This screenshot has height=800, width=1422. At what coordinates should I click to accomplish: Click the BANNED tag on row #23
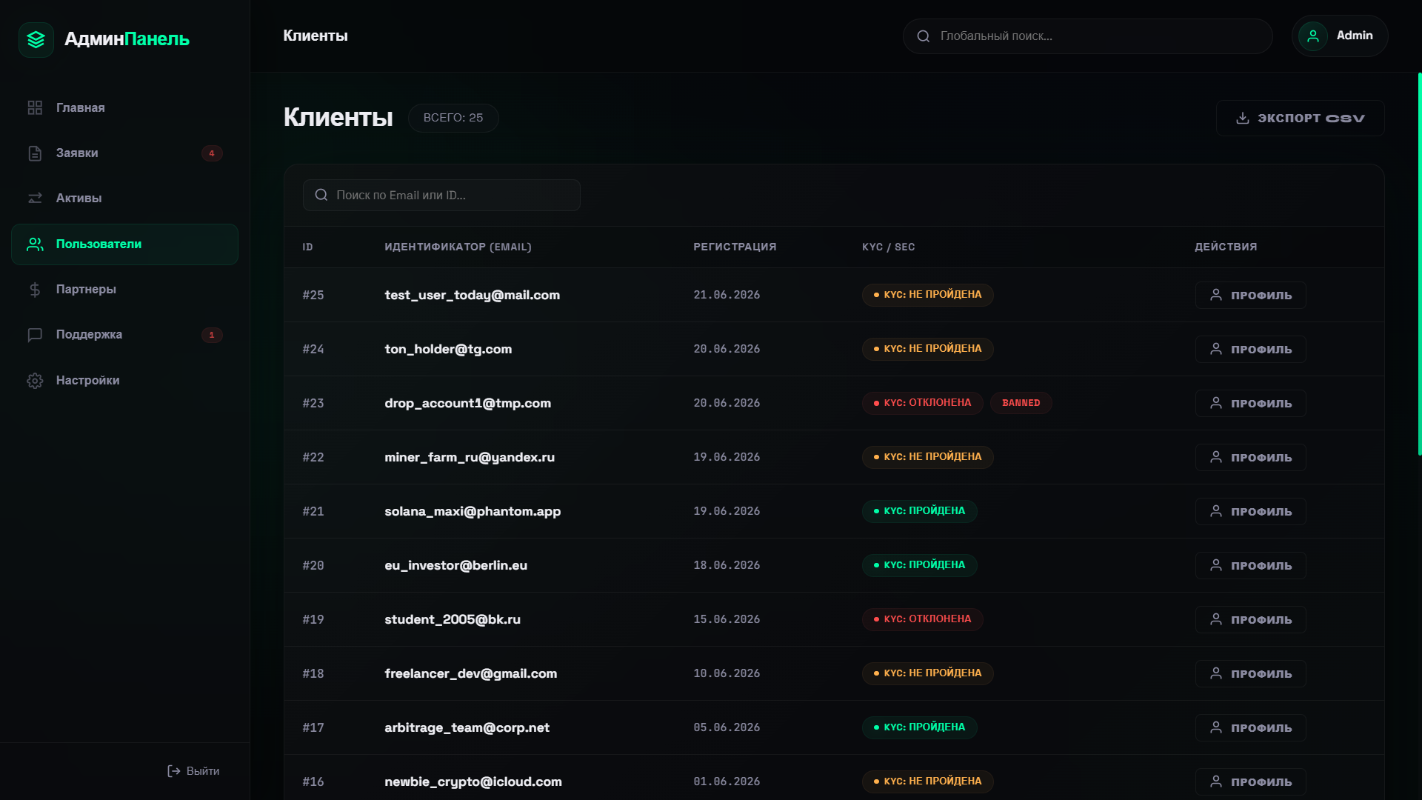(1021, 403)
